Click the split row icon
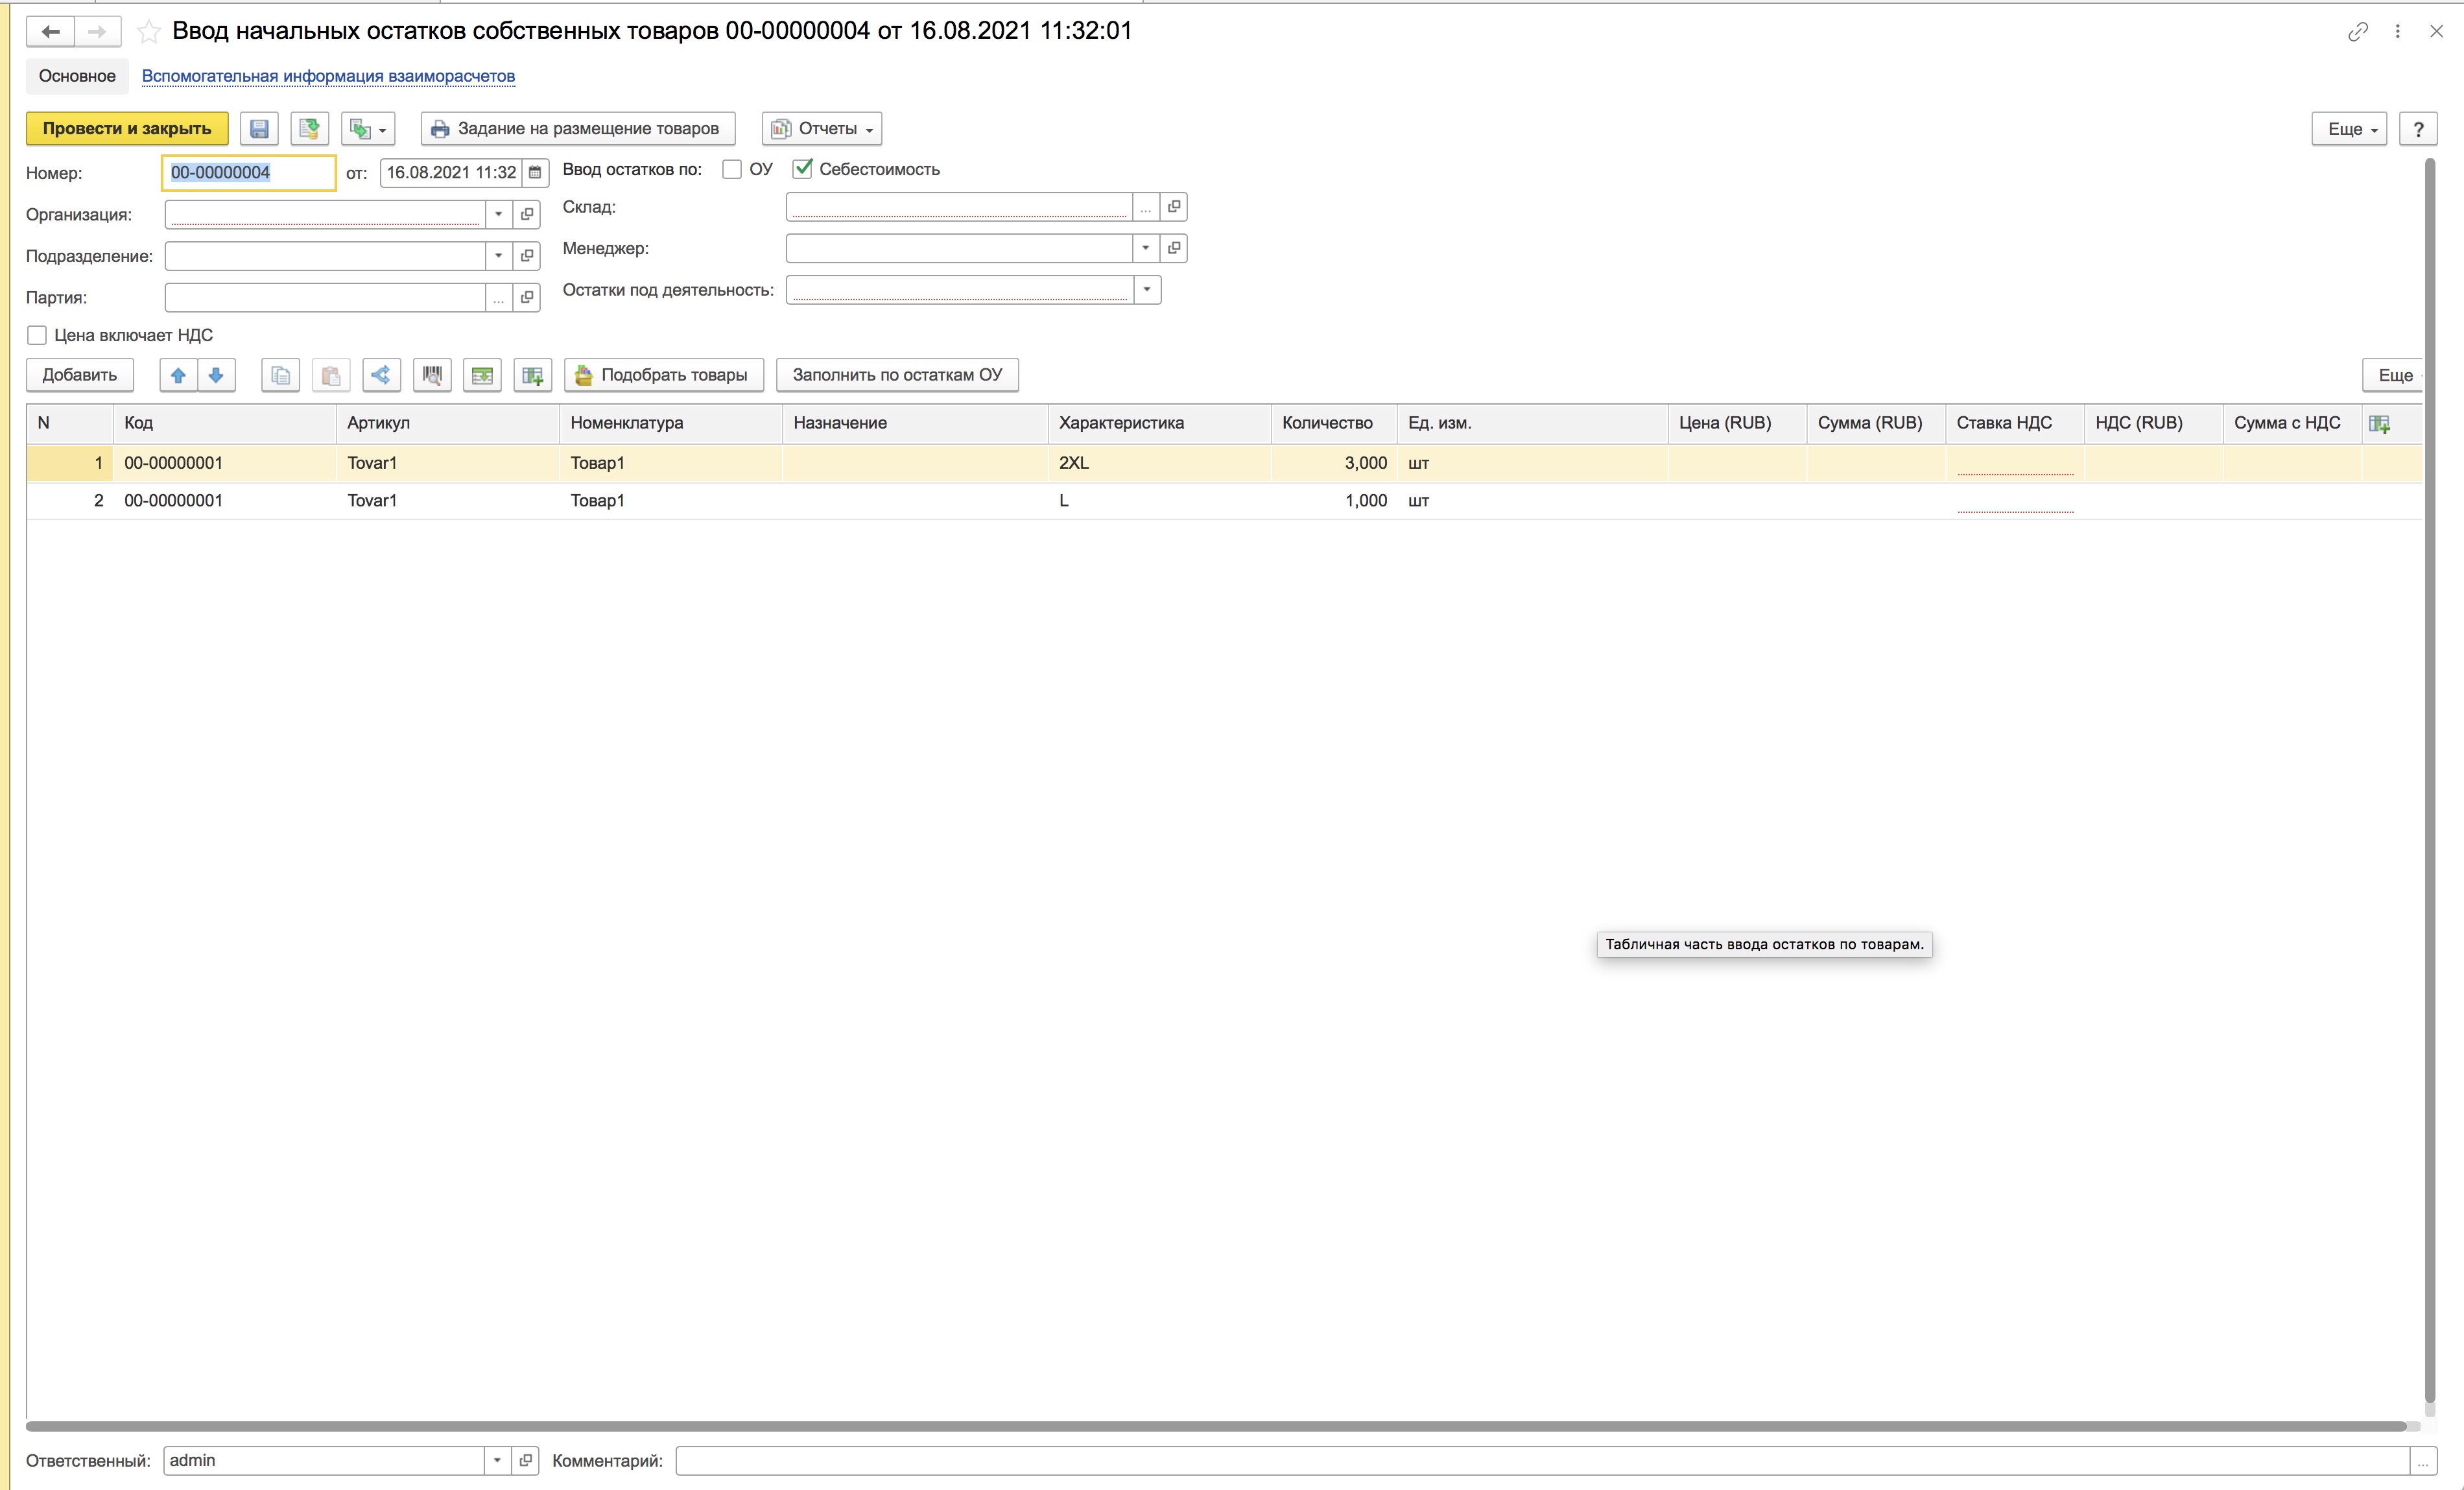 tap(381, 375)
